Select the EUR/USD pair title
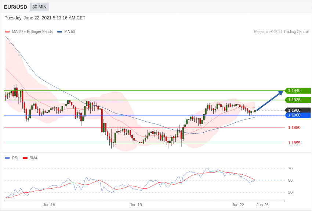Screen dimensions: 312x211 coord(15,7)
